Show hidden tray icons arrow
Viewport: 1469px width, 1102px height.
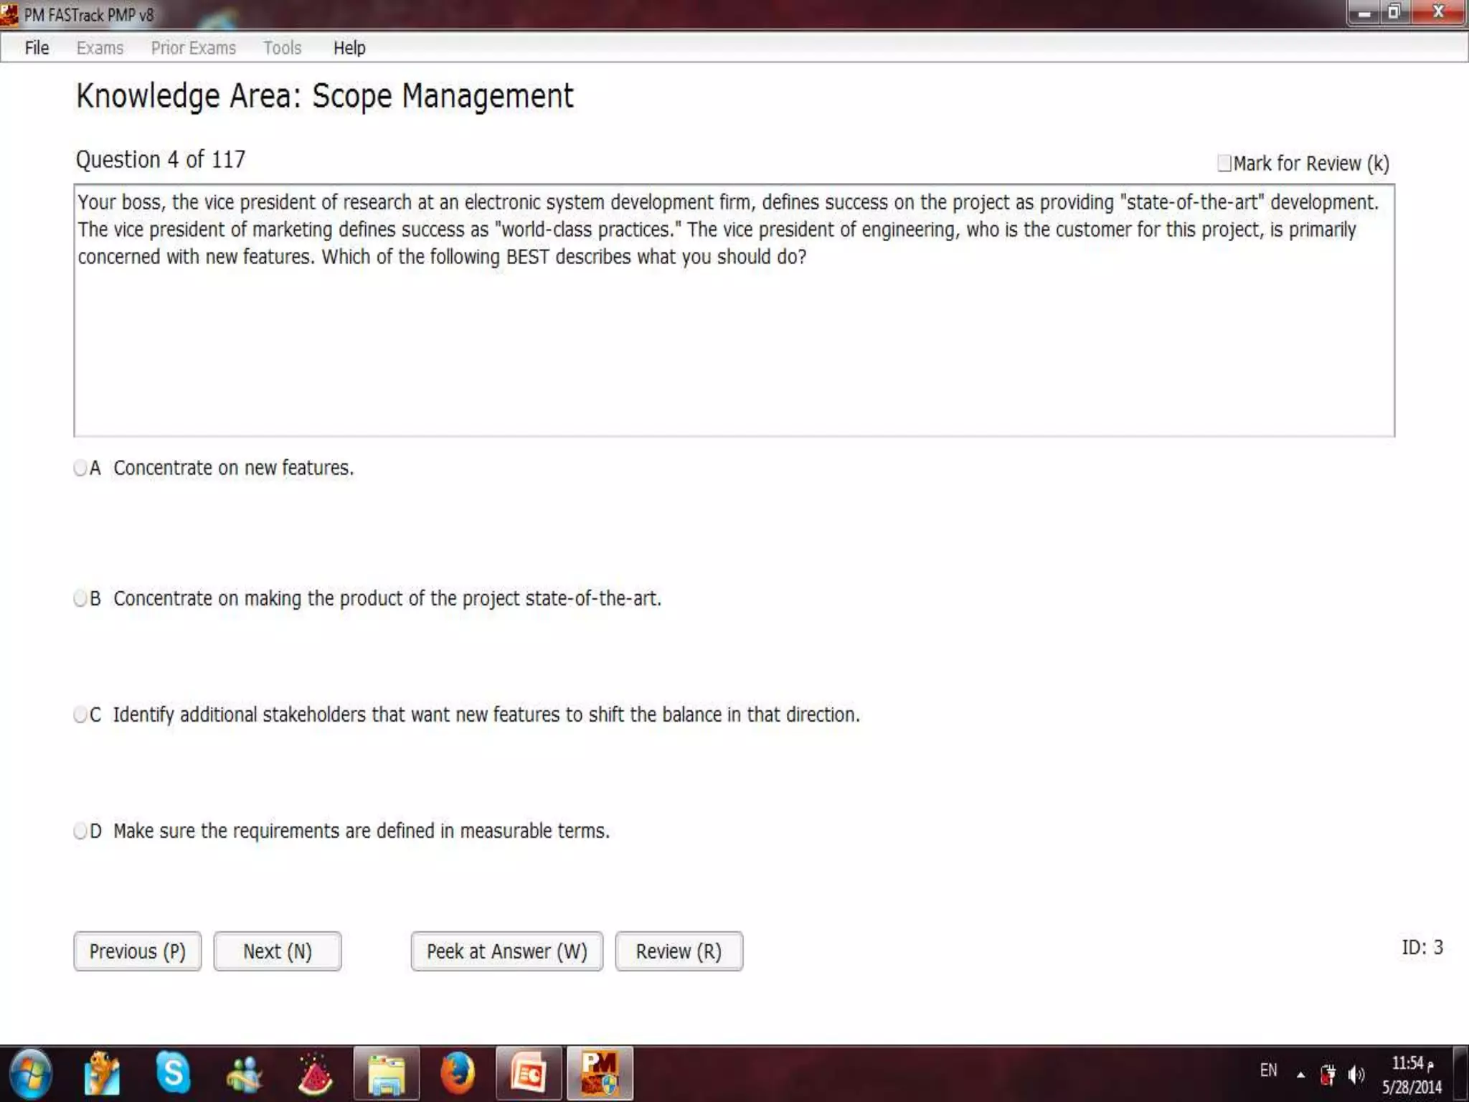pos(1300,1075)
